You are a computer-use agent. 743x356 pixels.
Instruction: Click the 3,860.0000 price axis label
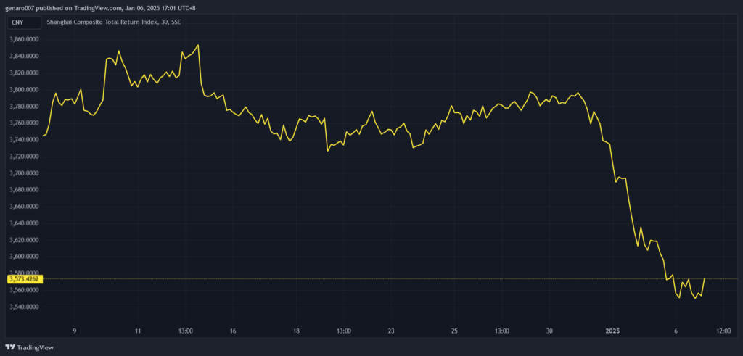(x=26, y=39)
